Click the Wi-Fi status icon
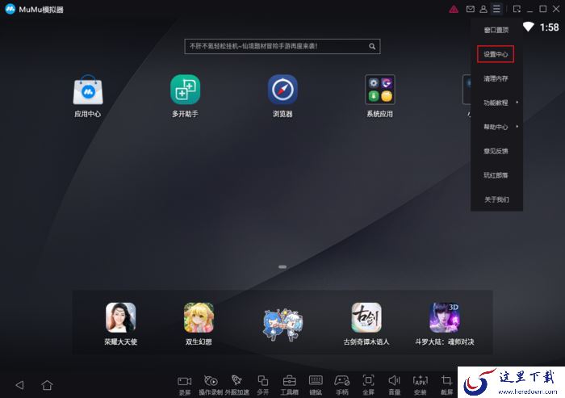Viewport: 565px width, 398px height. click(x=528, y=27)
